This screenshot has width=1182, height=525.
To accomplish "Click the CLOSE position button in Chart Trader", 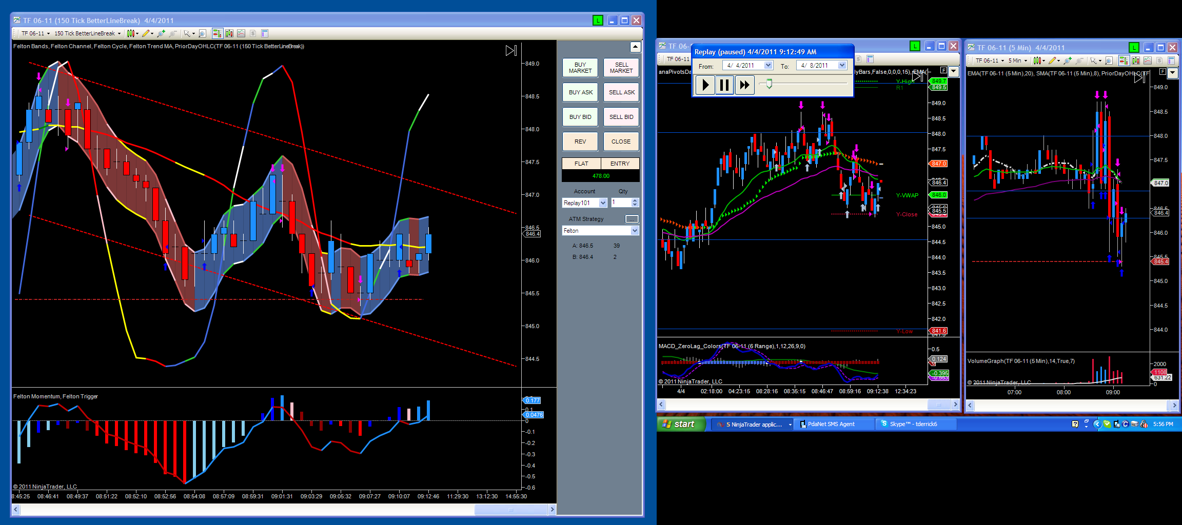I will tap(621, 142).
